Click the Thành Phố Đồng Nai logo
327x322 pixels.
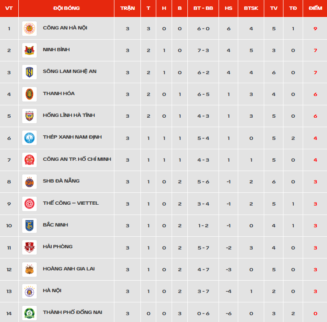(x=29, y=313)
